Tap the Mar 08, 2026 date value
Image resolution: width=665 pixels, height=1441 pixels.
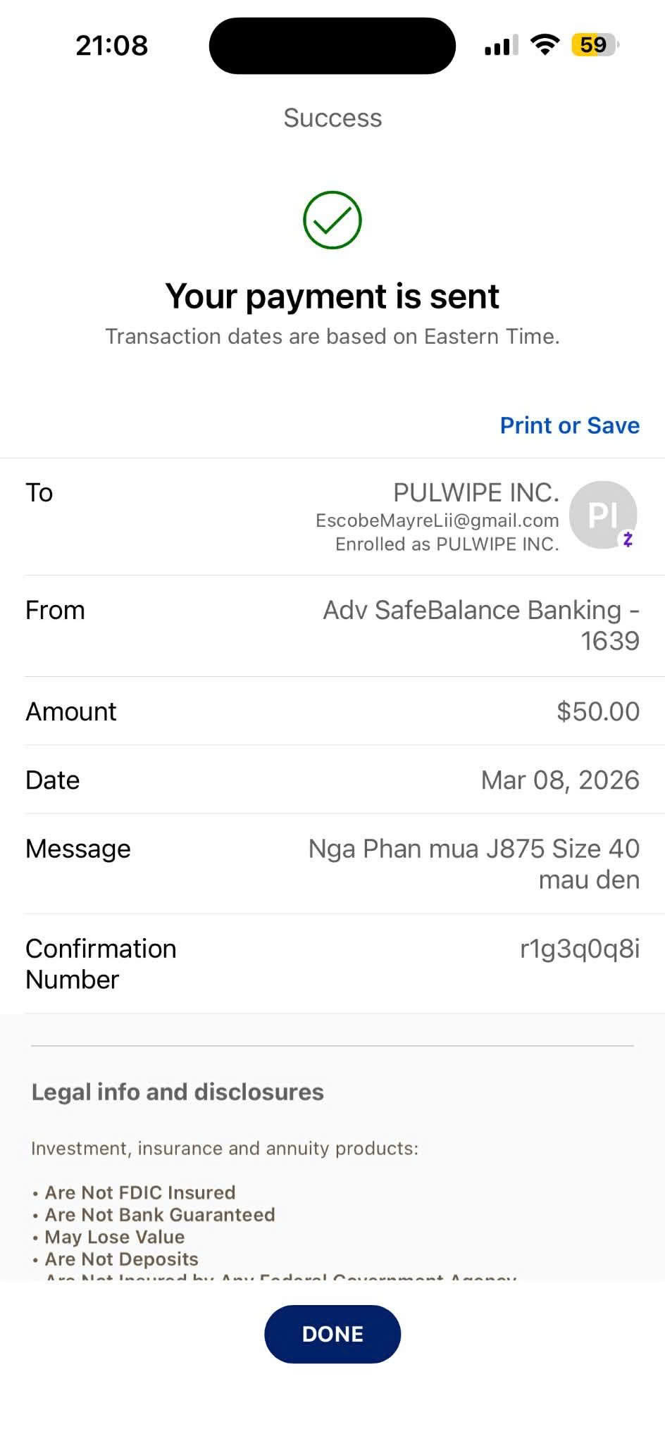pyautogui.click(x=560, y=780)
